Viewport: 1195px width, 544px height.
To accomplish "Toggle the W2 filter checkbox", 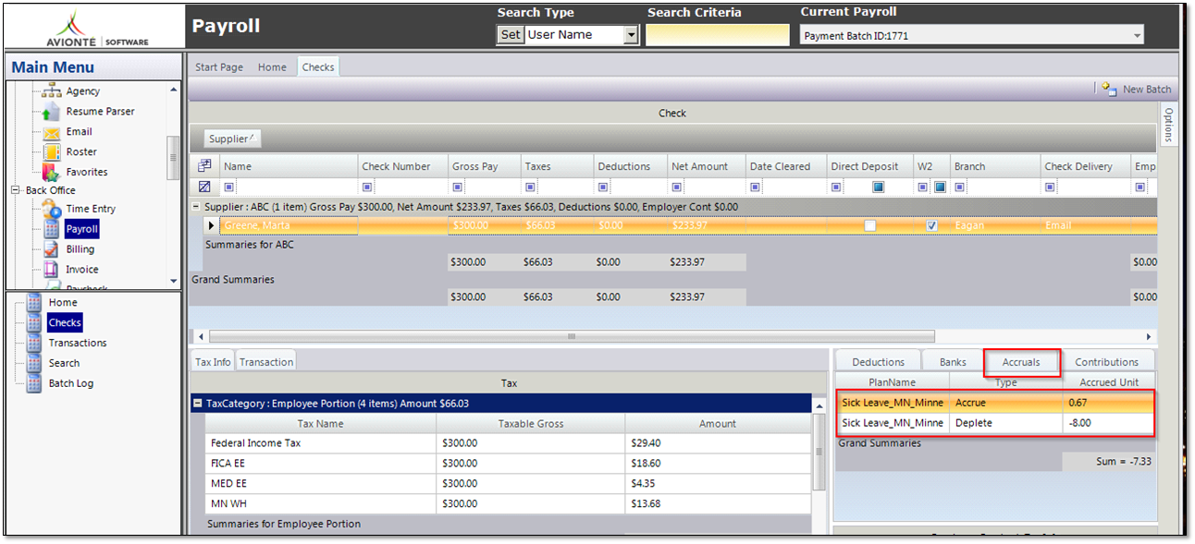I will click(940, 187).
